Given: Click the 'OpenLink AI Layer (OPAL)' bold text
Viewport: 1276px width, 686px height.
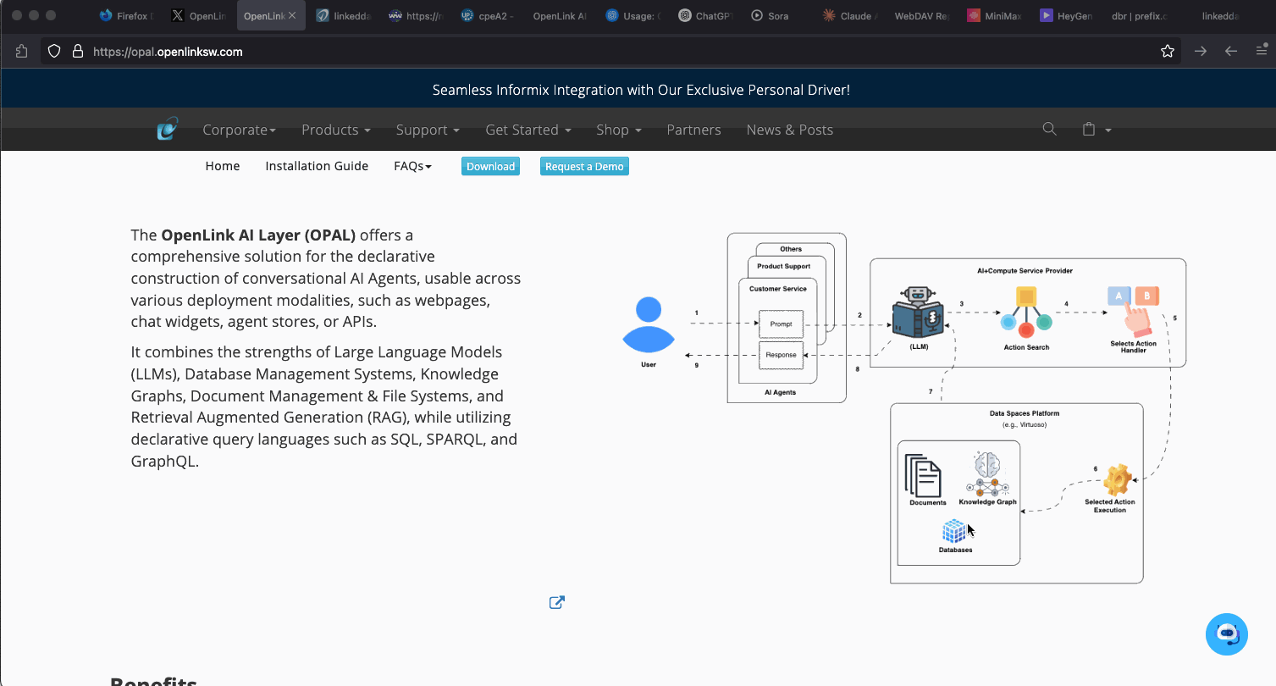Looking at the screenshot, I should (258, 235).
